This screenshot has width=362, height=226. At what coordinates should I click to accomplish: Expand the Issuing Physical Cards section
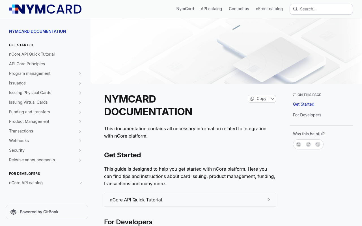click(x=80, y=93)
